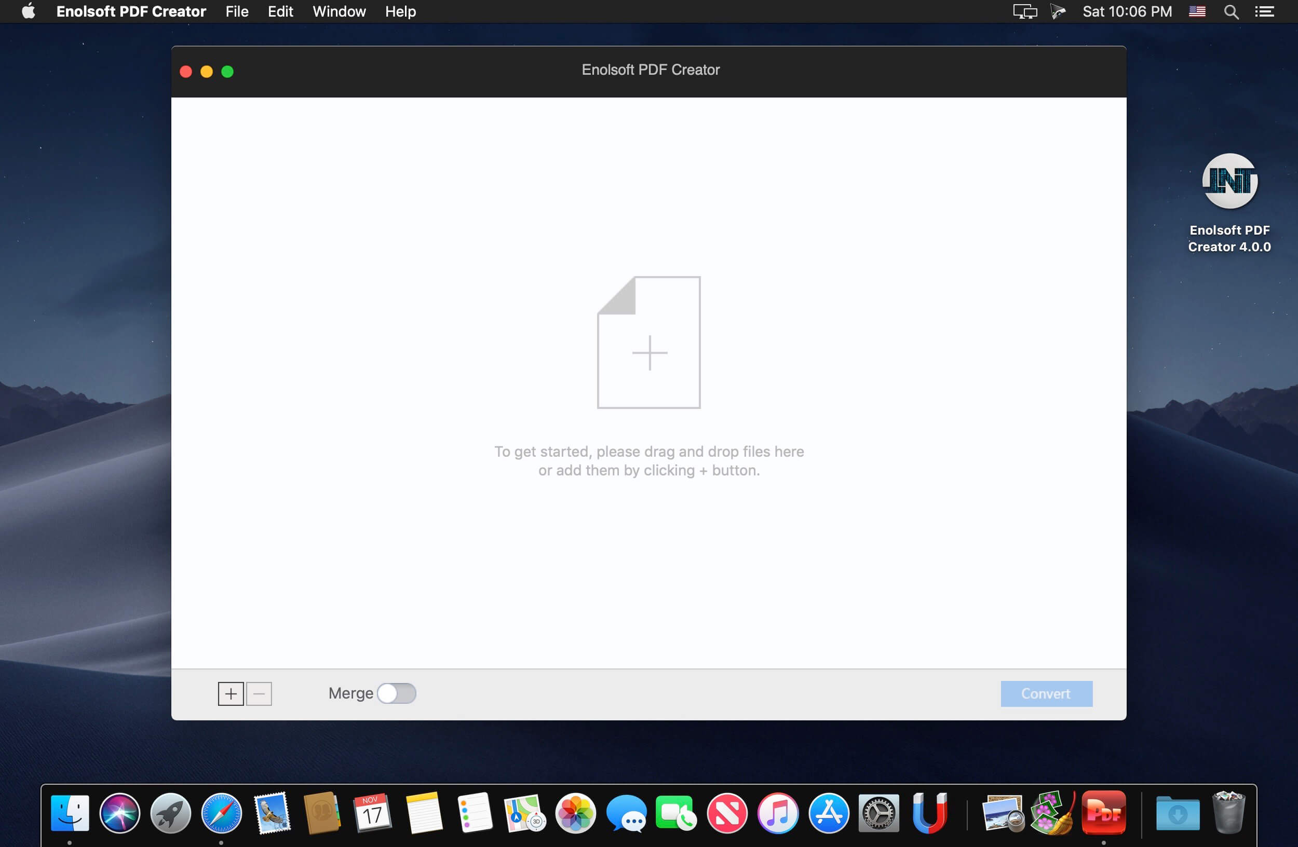Screen dimensions: 1298x847
Task: Click the red PDF app icon in Dock
Action: [x=1103, y=813]
